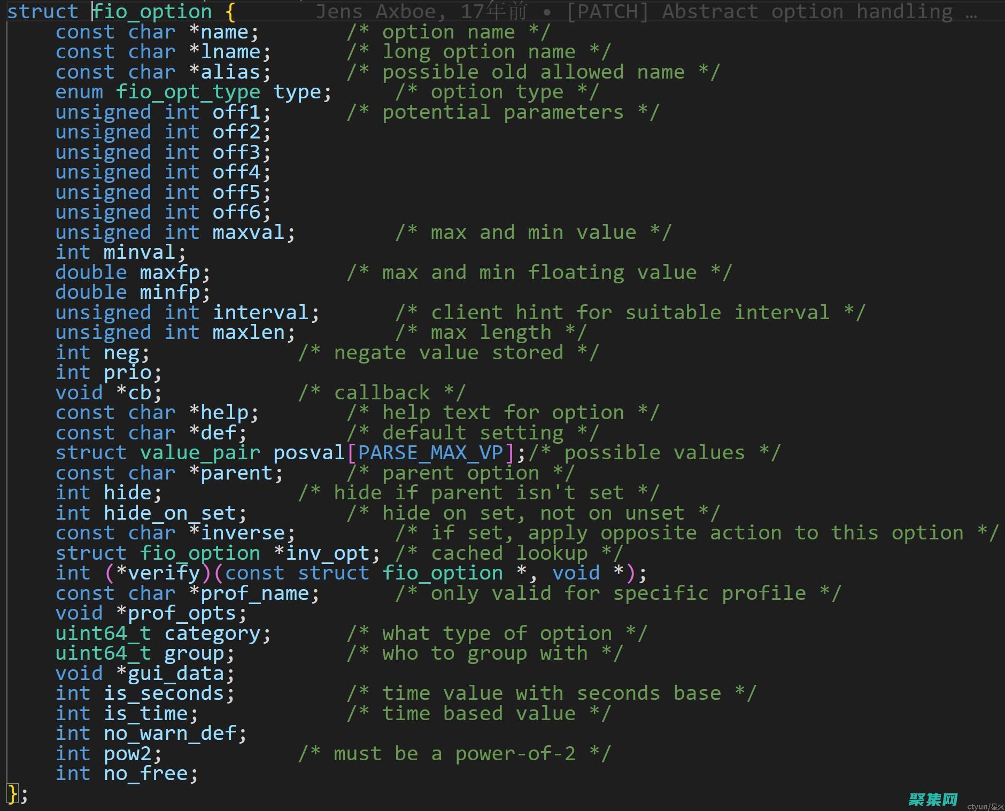Click the prof_name field
The width and height of the screenshot is (1005, 811).
(254, 593)
